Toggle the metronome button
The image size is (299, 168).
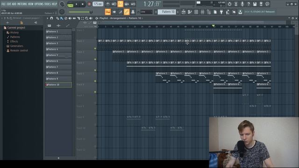tap(108, 4)
